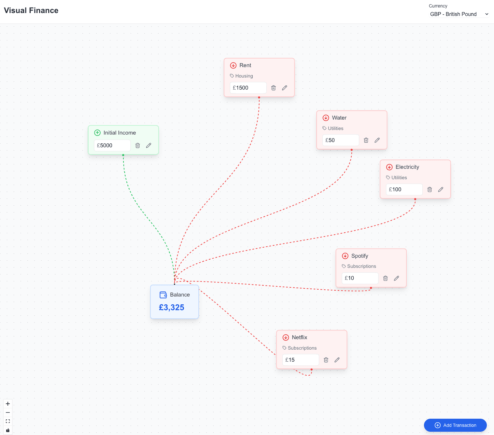Click the tag icon beside Utilities on Water
Image resolution: width=494 pixels, height=435 pixels.
324,128
